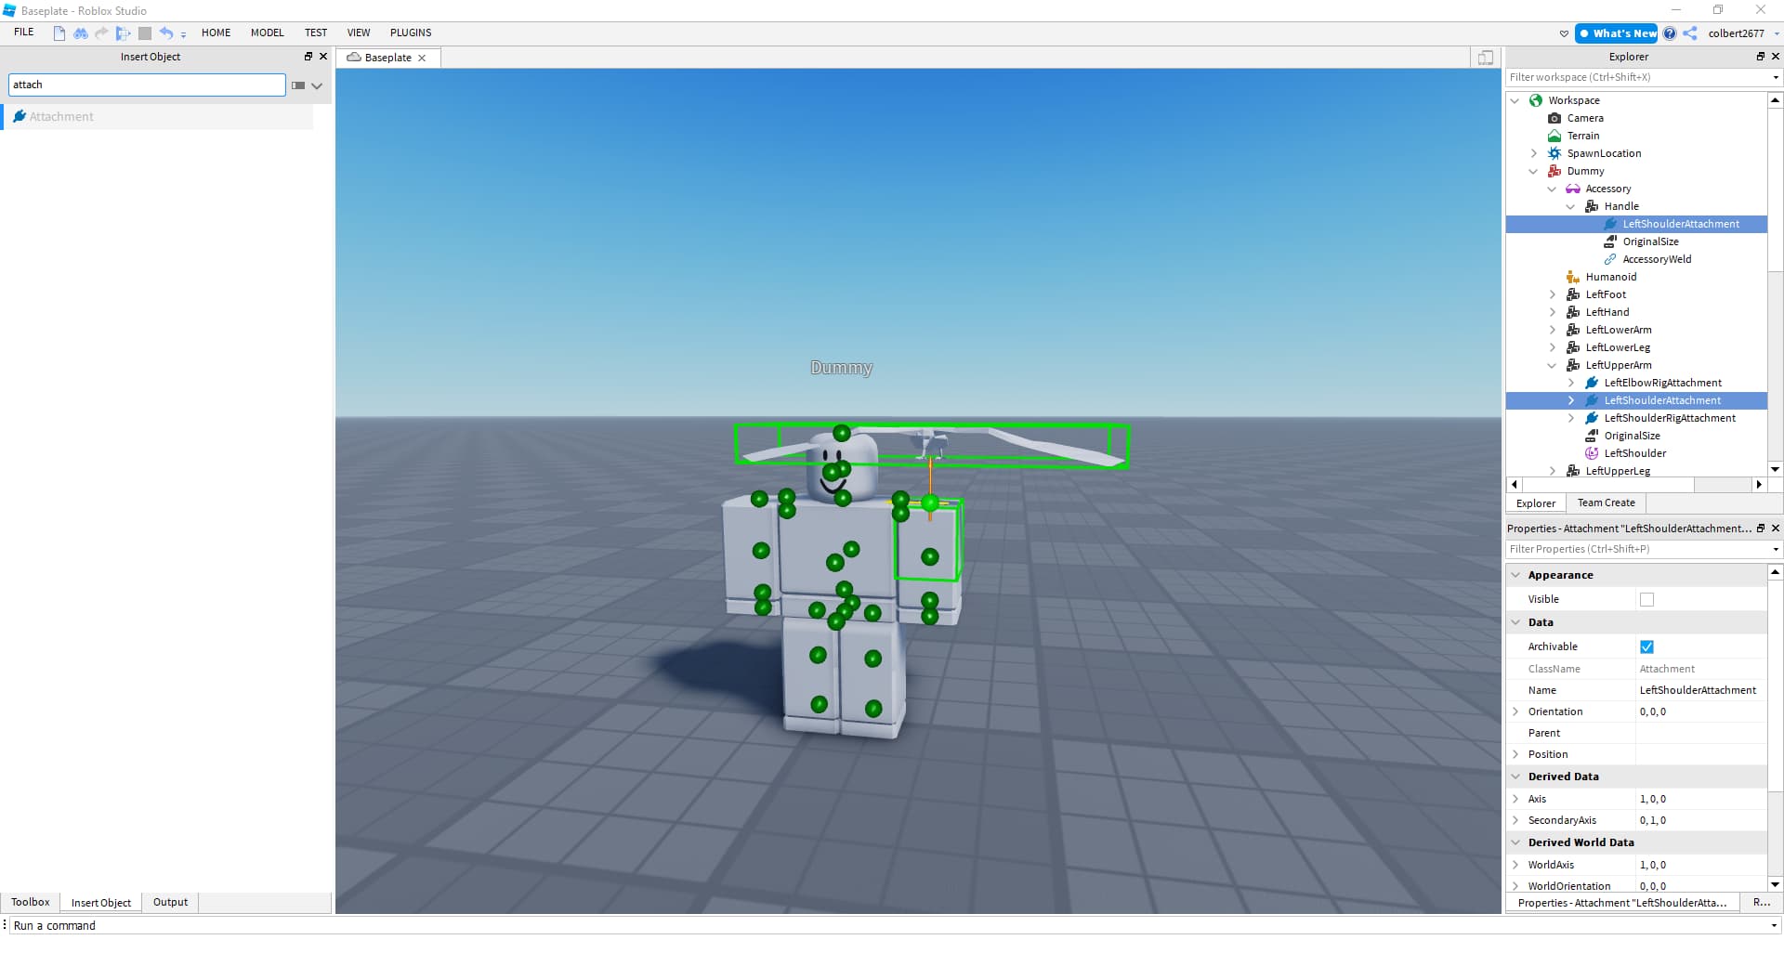Click the Dummy model icon in Explorer
Viewport: 1784px width, 966px height.
pos(1554,171)
